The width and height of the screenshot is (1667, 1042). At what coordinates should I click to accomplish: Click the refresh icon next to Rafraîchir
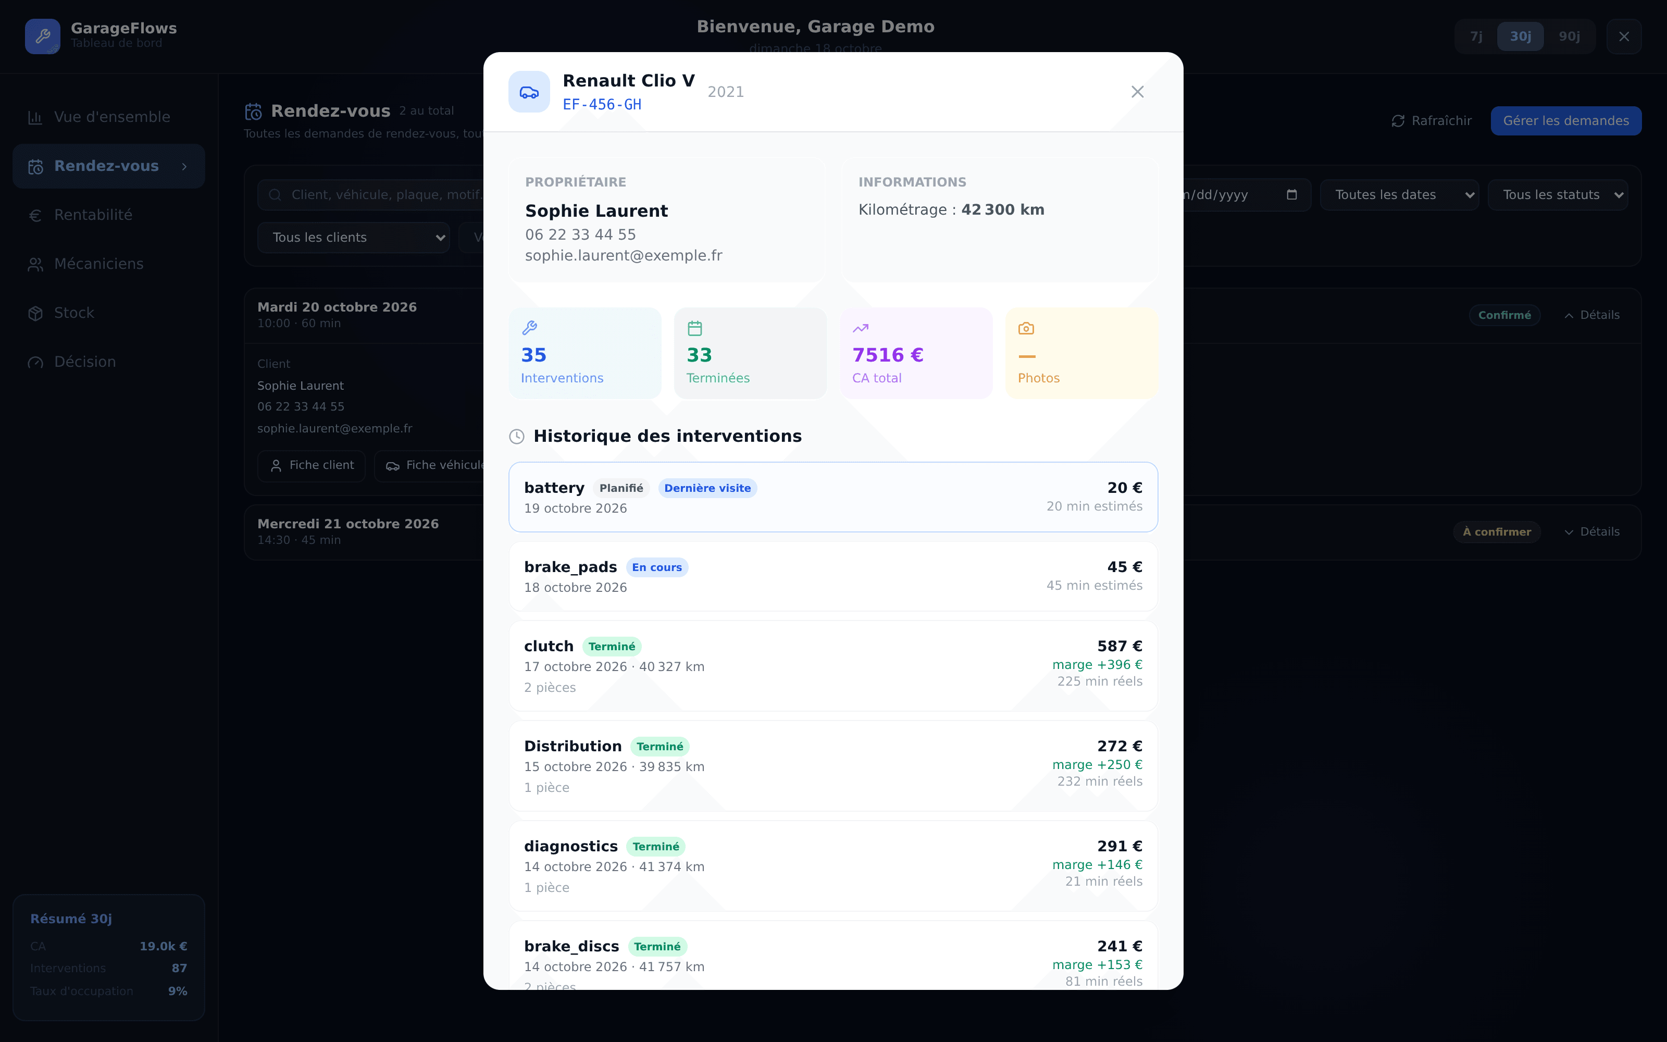[1398, 121]
